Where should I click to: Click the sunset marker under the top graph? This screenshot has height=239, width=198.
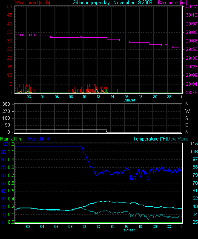point(129,100)
